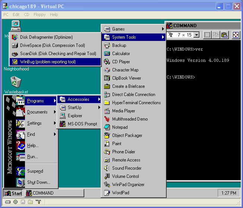Expand System Tools submenu arrow
The image size is (243, 208).
point(163,37)
